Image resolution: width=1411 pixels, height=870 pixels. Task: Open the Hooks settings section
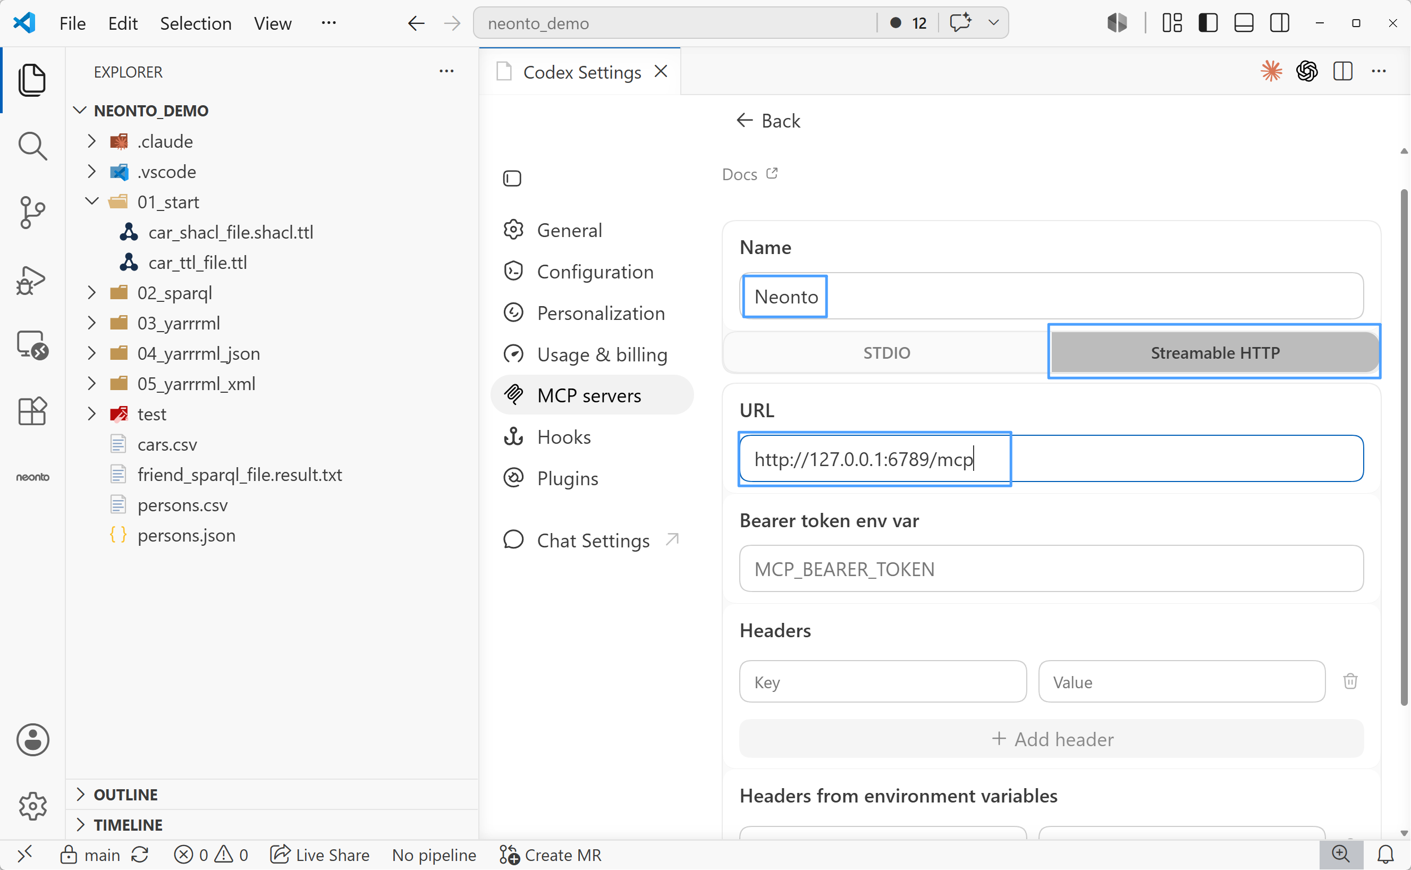tap(592, 437)
